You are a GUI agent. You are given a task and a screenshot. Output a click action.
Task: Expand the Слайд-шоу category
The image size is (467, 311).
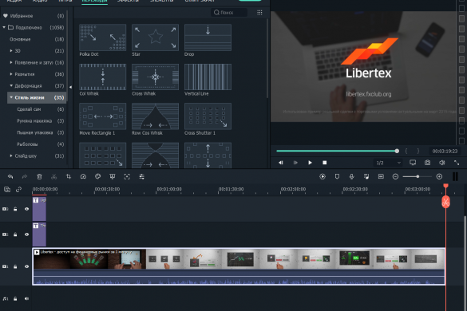click(x=11, y=155)
